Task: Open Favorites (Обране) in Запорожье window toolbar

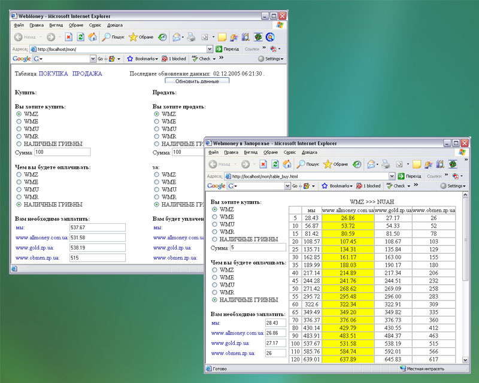Action: pyautogui.click(x=336, y=165)
